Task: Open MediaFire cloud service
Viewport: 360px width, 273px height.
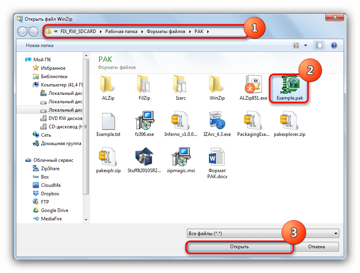Action: pos(47,219)
